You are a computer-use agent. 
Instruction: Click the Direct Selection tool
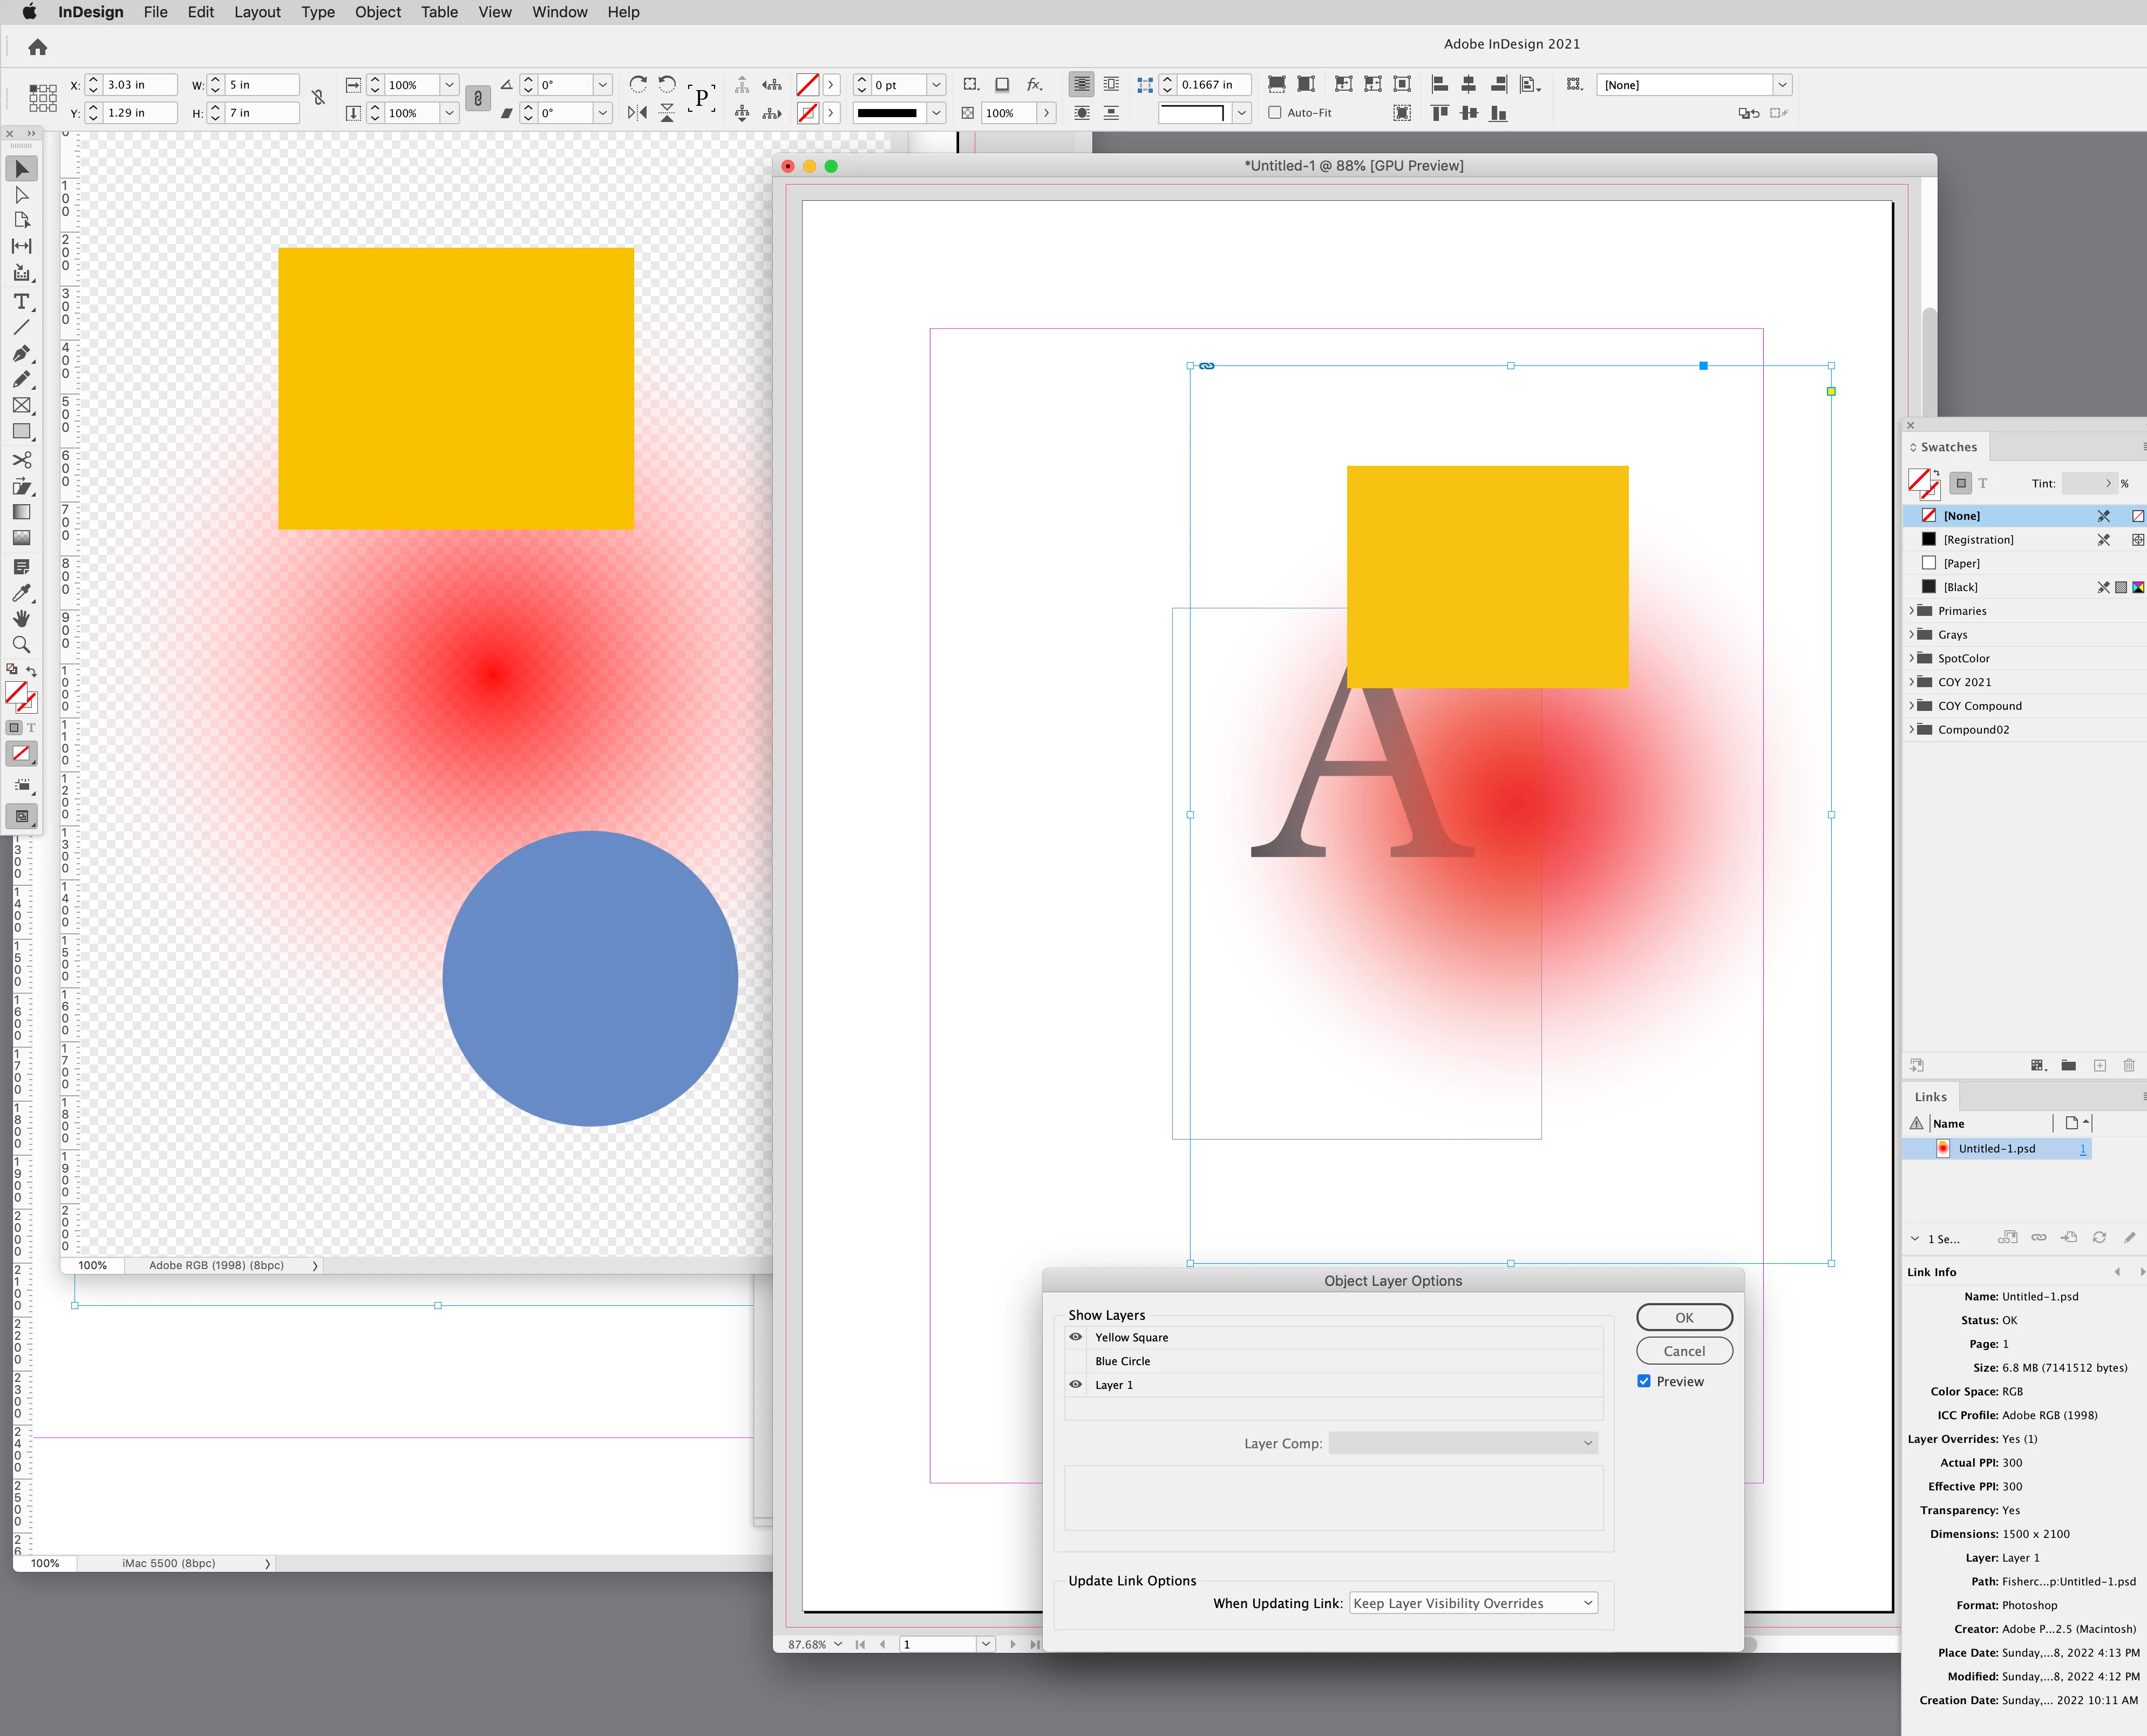(21, 195)
